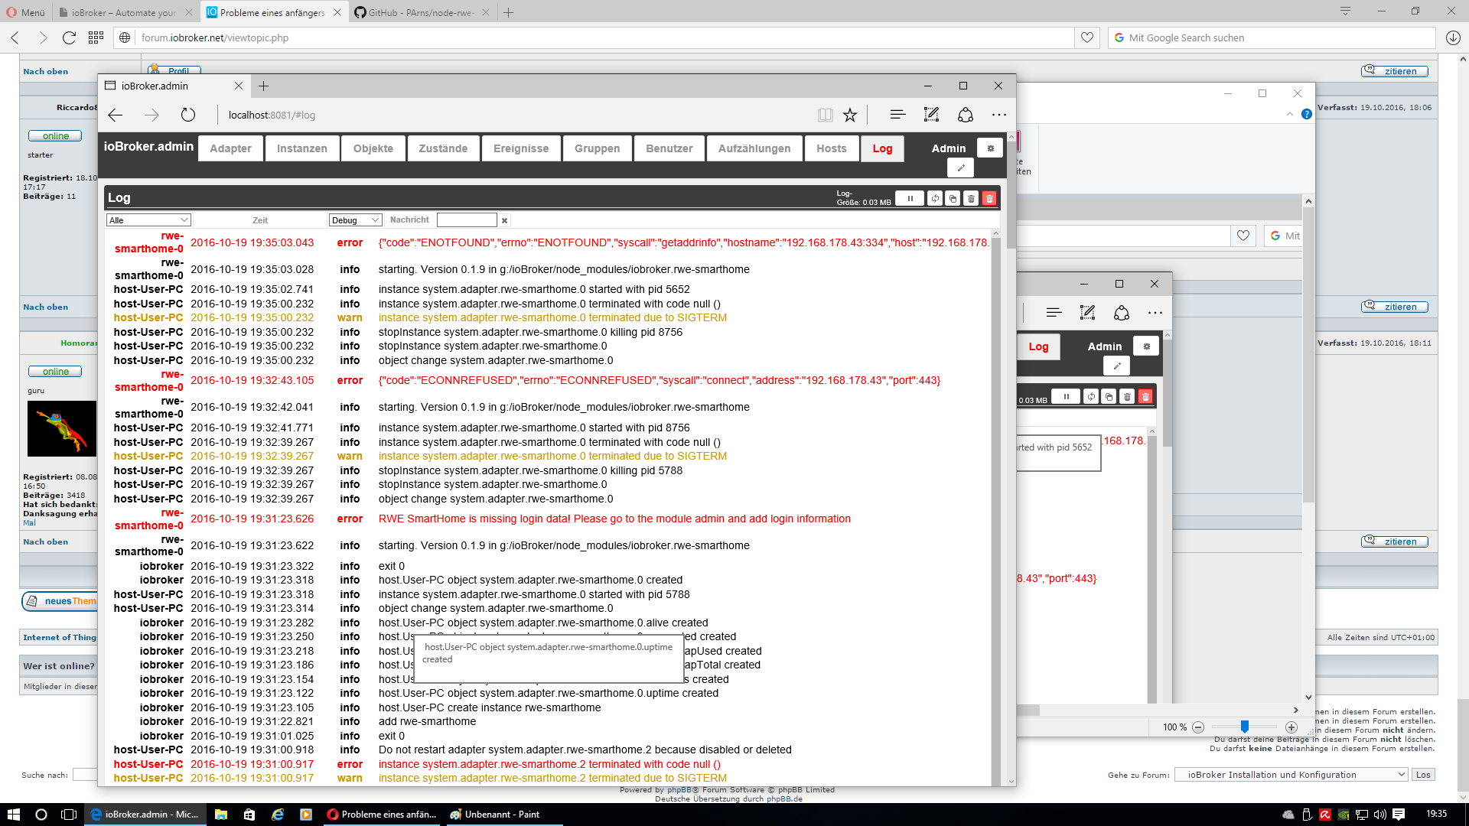
Task: Open the Hosts tab
Action: (x=831, y=148)
